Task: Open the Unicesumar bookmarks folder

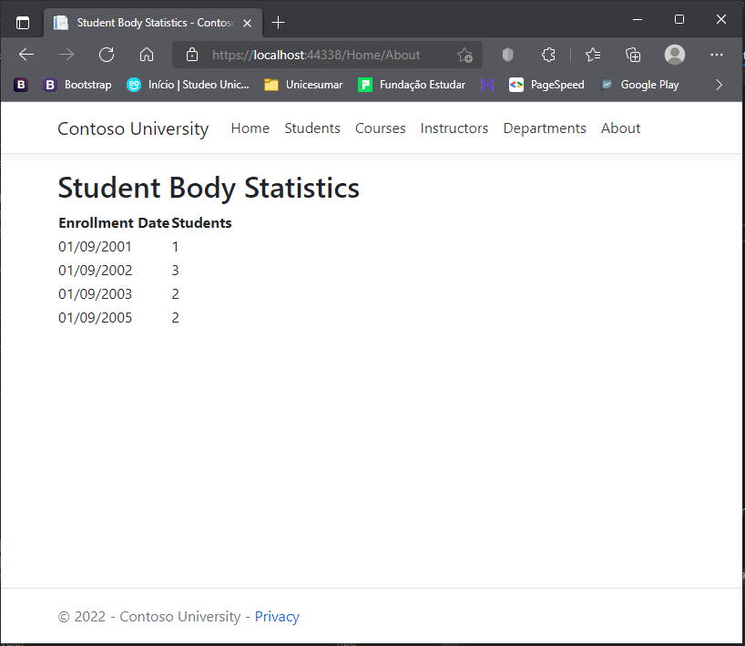Action: pos(302,84)
